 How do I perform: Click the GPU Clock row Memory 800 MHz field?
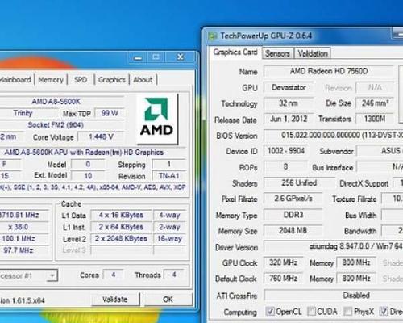click(x=356, y=262)
